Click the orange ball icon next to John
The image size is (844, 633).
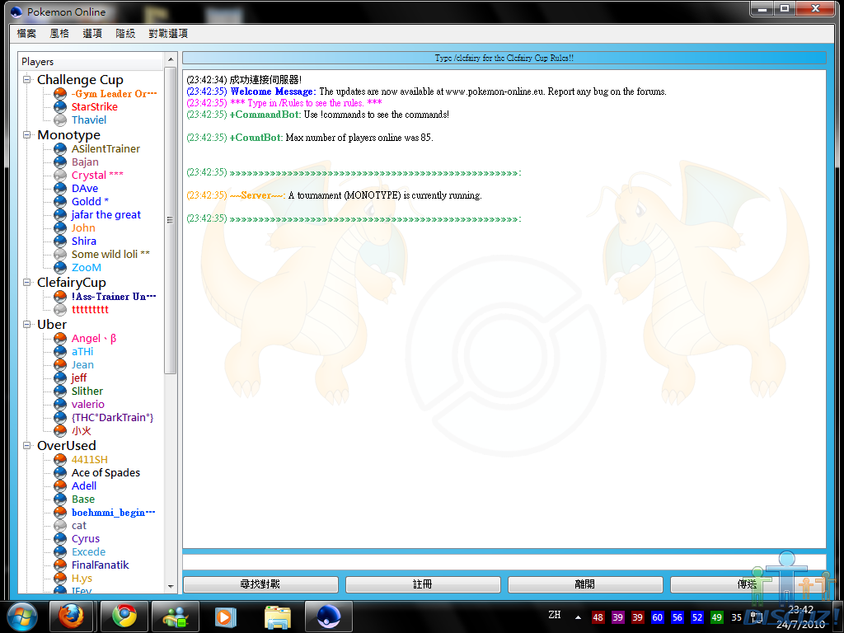60,227
